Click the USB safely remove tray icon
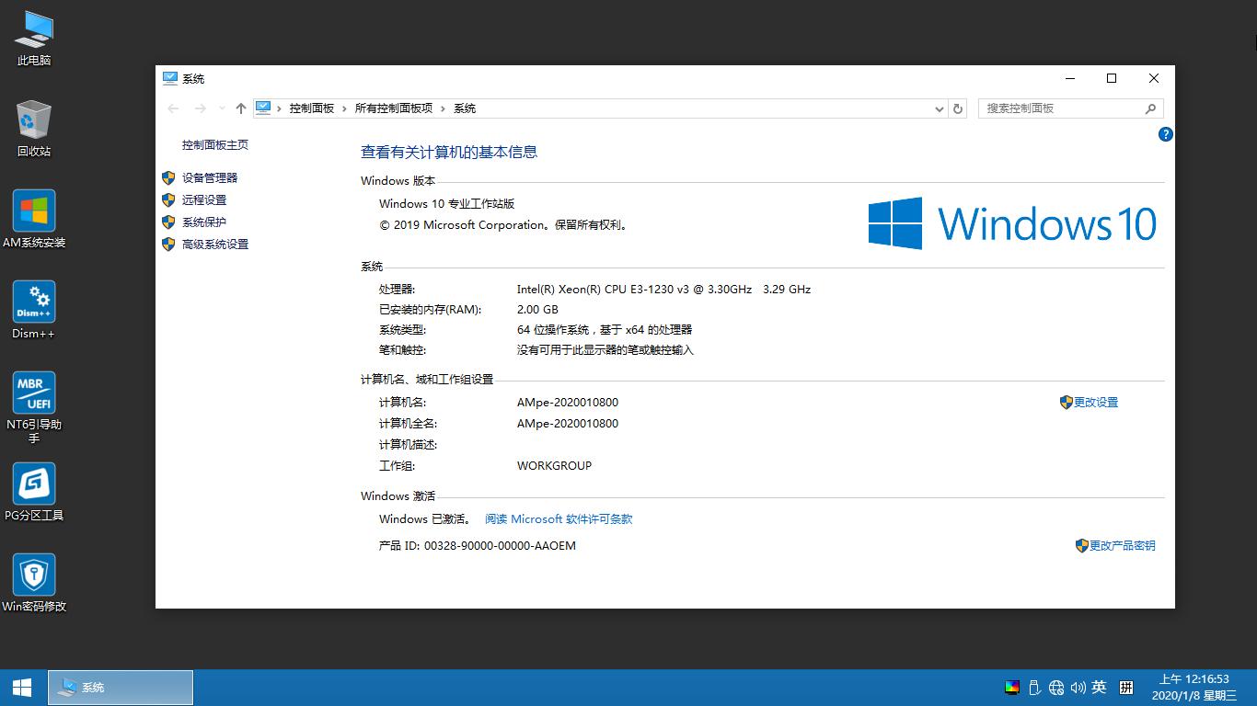The width and height of the screenshot is (1257, 706). tap(1034, 687)
